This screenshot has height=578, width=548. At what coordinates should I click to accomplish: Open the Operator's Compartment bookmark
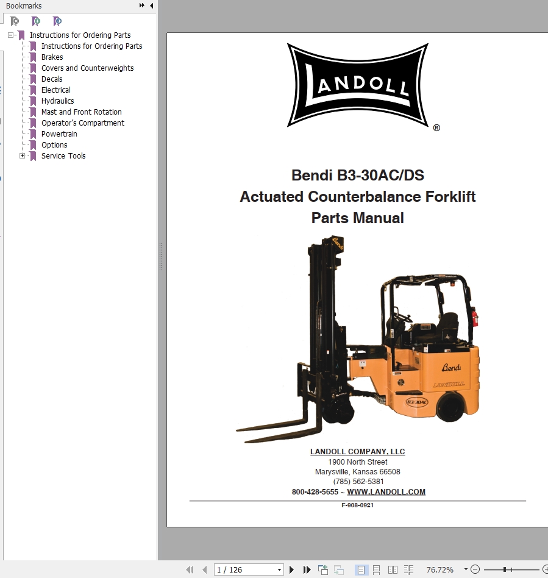tap(82, 123)
